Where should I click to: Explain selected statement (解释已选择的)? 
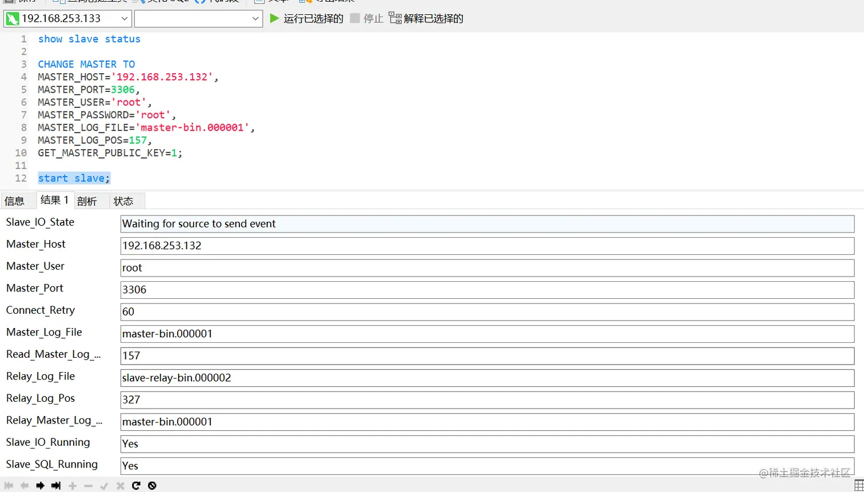click(426, 18)
